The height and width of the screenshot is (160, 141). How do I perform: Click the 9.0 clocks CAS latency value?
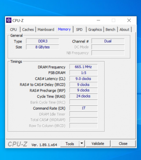83,79
